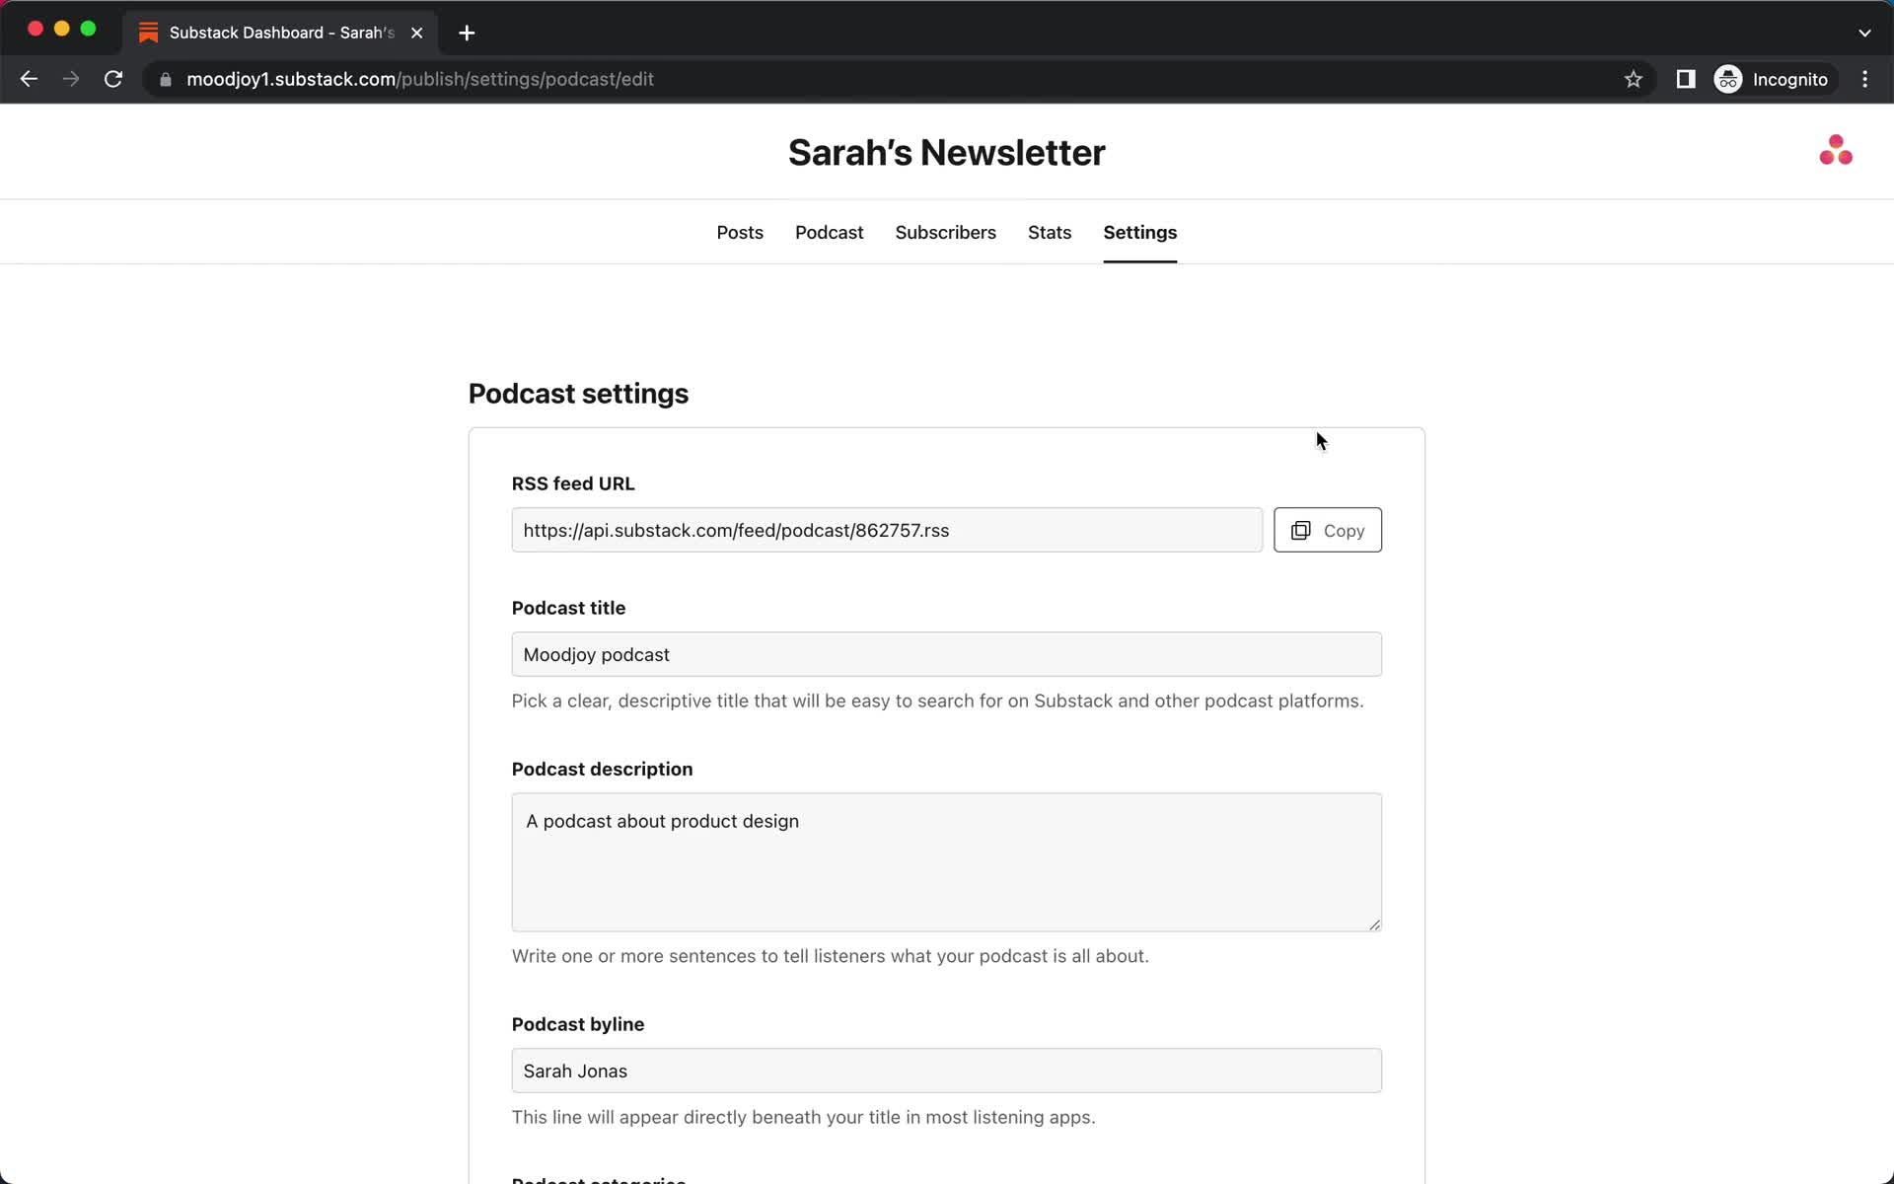Click the Substack tab favicon
Screen dimensions: 1894x1184
pos(149,33)
